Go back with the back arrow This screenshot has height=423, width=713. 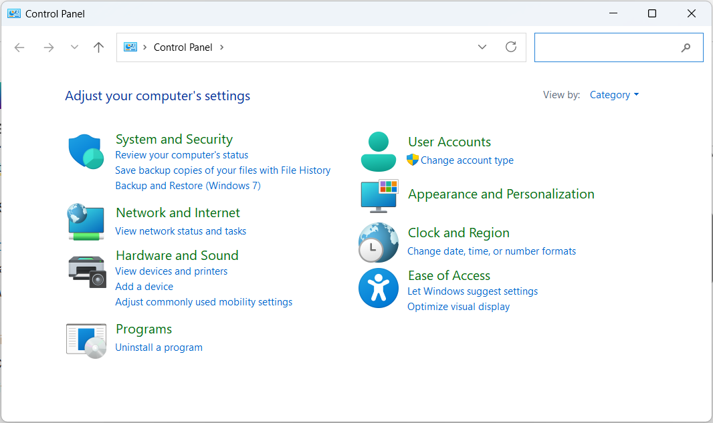pos(19,47)
